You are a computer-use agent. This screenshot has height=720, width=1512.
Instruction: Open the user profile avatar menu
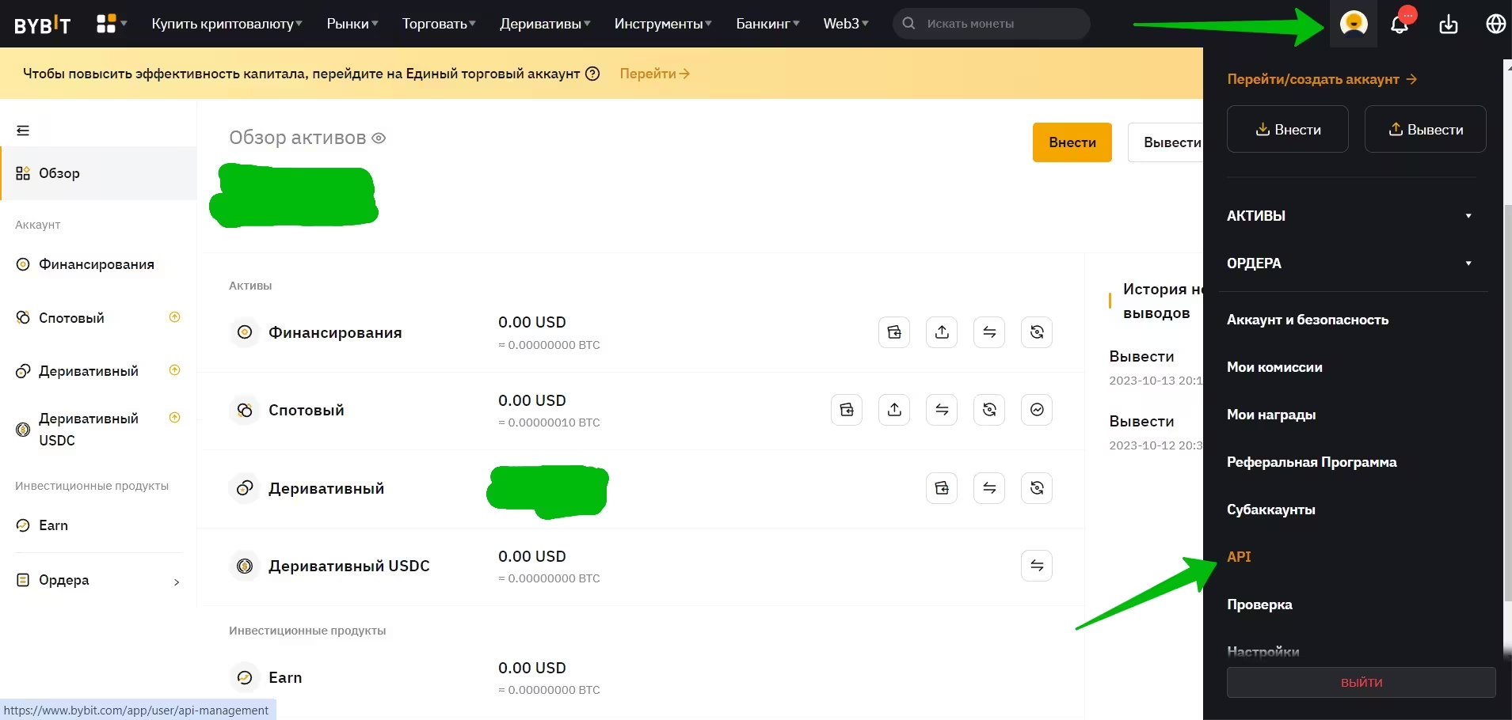[1354, 24]
